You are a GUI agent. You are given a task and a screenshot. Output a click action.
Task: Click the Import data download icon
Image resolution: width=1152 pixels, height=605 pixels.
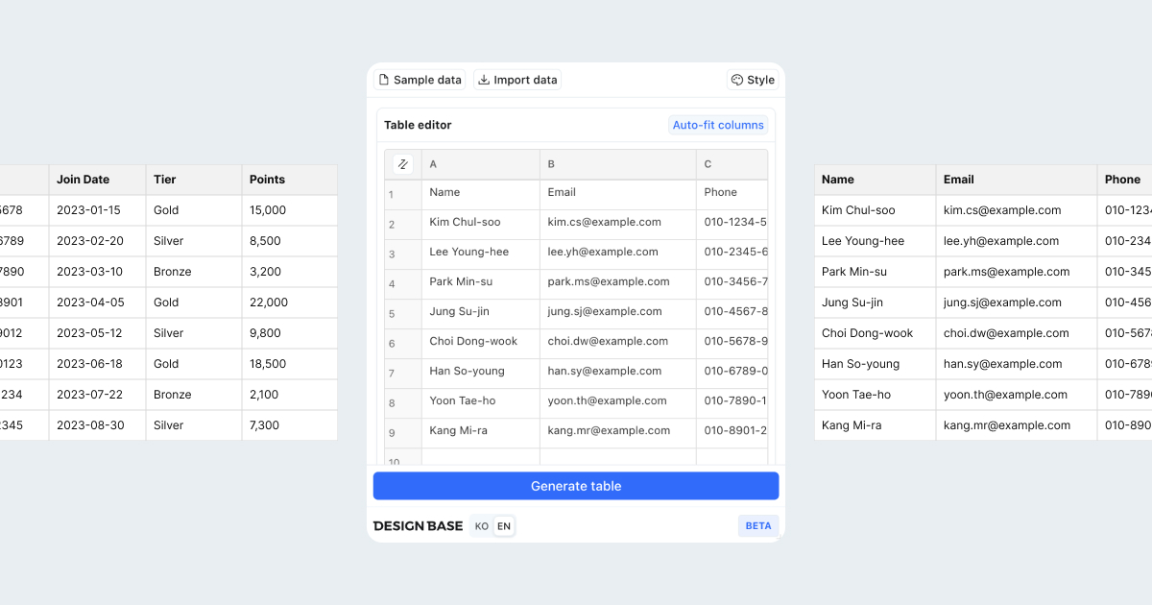click(x=484, y=81)
